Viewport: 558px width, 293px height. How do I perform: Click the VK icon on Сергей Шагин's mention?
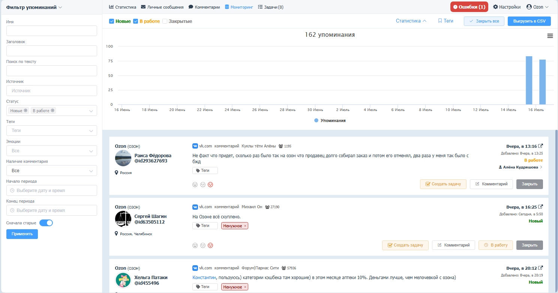pyautogui.click(x=195, y=207)
